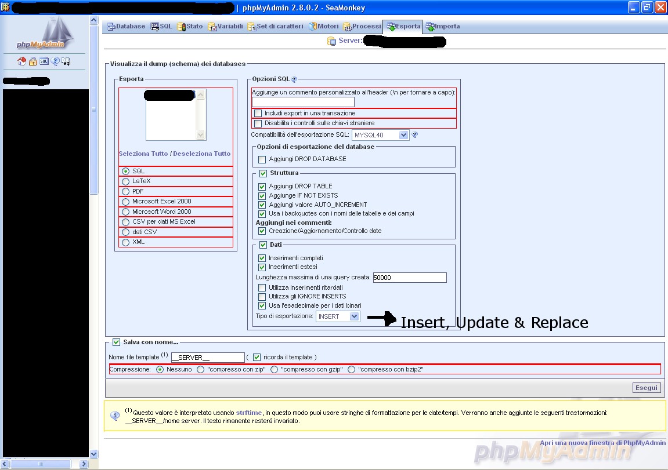Image resolution: width=668 pixels, height=470 pixels.
Task: Click the server icon above the form
Action: click(331, 41)
